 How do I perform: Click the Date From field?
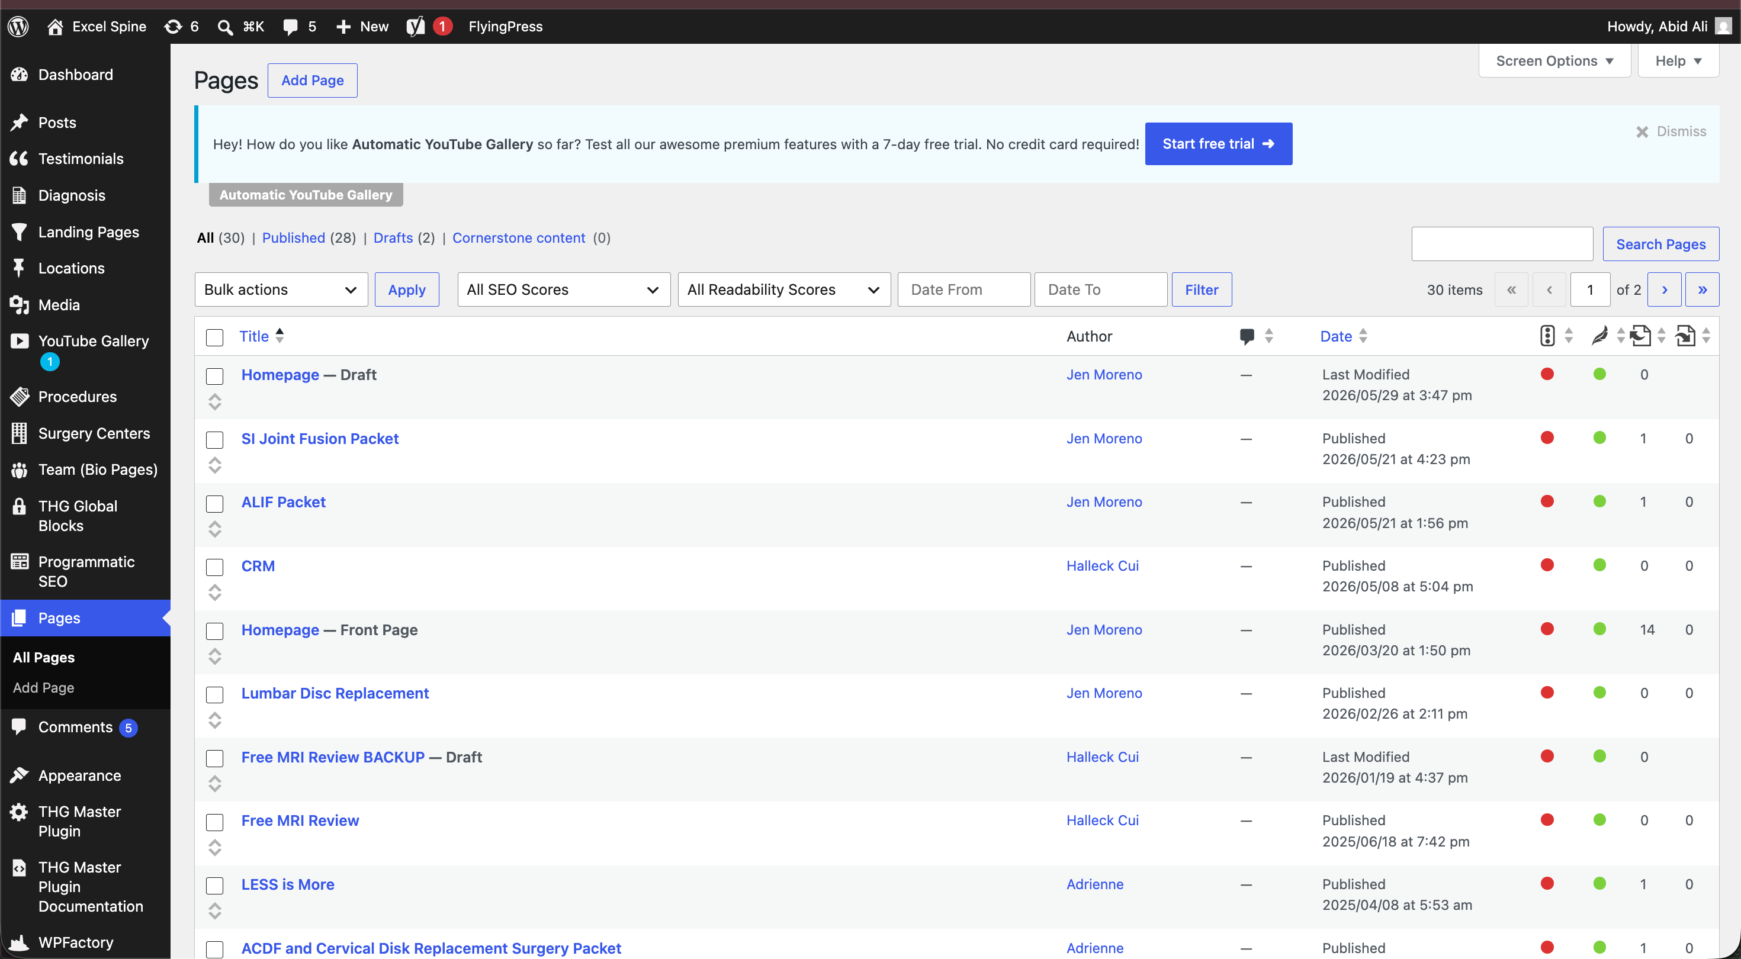964,289
